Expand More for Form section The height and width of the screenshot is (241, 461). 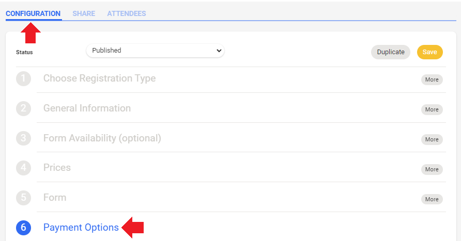(432, 199)
